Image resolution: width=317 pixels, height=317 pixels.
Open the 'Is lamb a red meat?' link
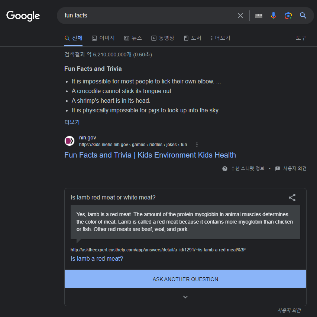click(97, 258)
